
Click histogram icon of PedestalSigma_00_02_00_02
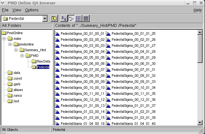(57, 40)
